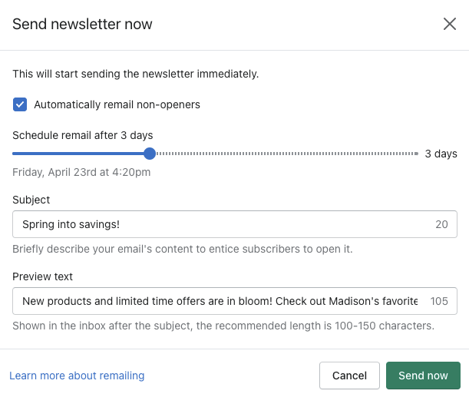Open Learn more about remailing link
Viewport: 469px width, 397px height.
click(77, 375)
